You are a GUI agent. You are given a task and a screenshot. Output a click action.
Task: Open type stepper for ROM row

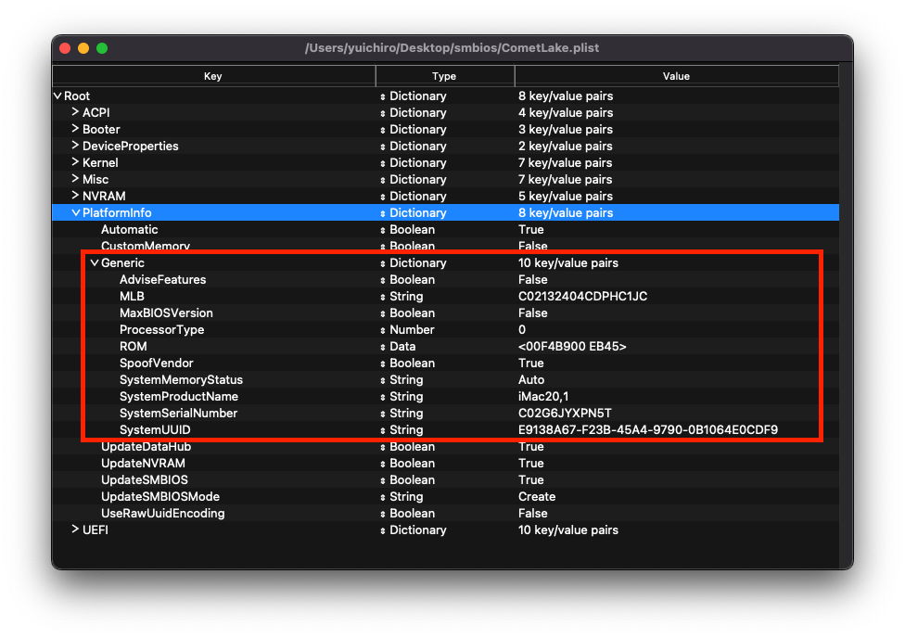(x=383, y=347)
